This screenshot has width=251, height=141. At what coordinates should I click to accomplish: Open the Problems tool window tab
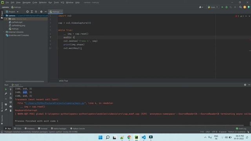30,128
